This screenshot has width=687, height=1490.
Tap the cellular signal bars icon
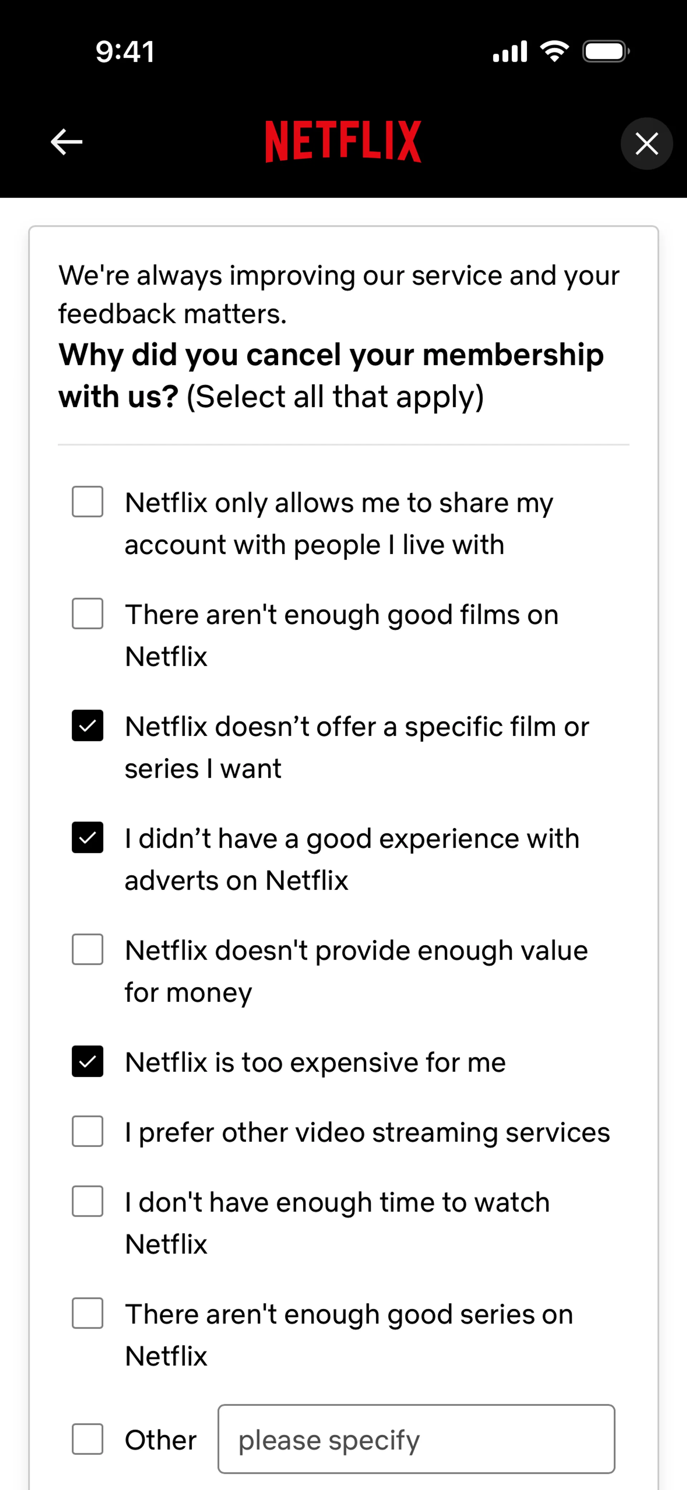pyautogui.click(x=510, y=52)
